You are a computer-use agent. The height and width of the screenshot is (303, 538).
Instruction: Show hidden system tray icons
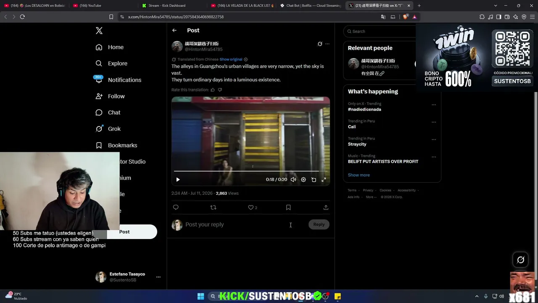click(477, 296)
